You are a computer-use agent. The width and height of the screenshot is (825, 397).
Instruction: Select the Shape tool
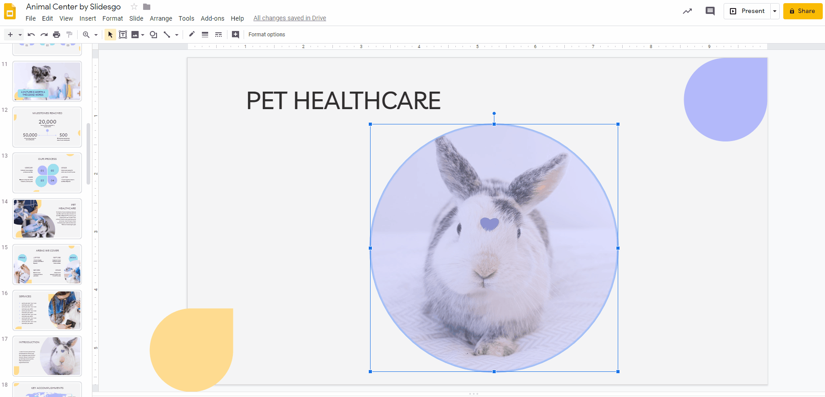153,35
